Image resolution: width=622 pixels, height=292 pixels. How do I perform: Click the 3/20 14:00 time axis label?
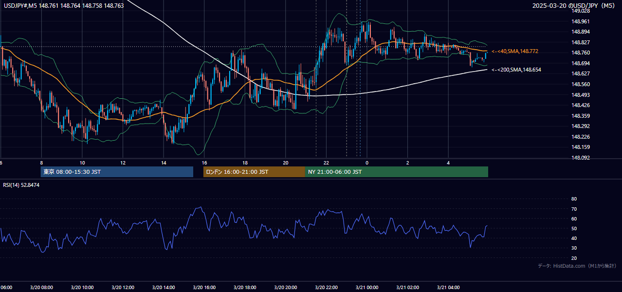coord(164,288)
